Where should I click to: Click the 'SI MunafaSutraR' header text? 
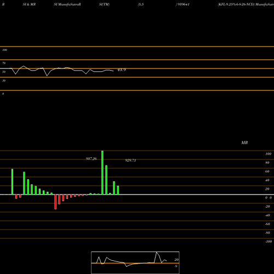(x=67, y=4)
